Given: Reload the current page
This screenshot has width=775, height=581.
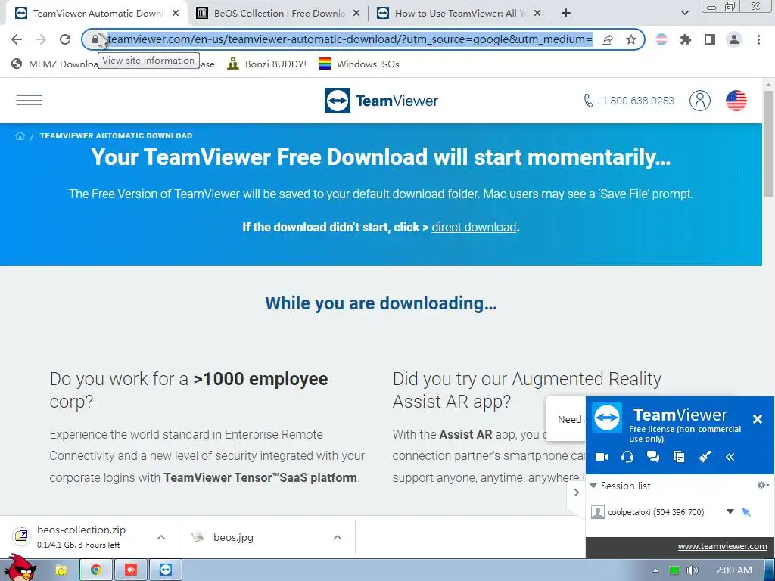Looking at the screenshot, I should tap(65, 39).
